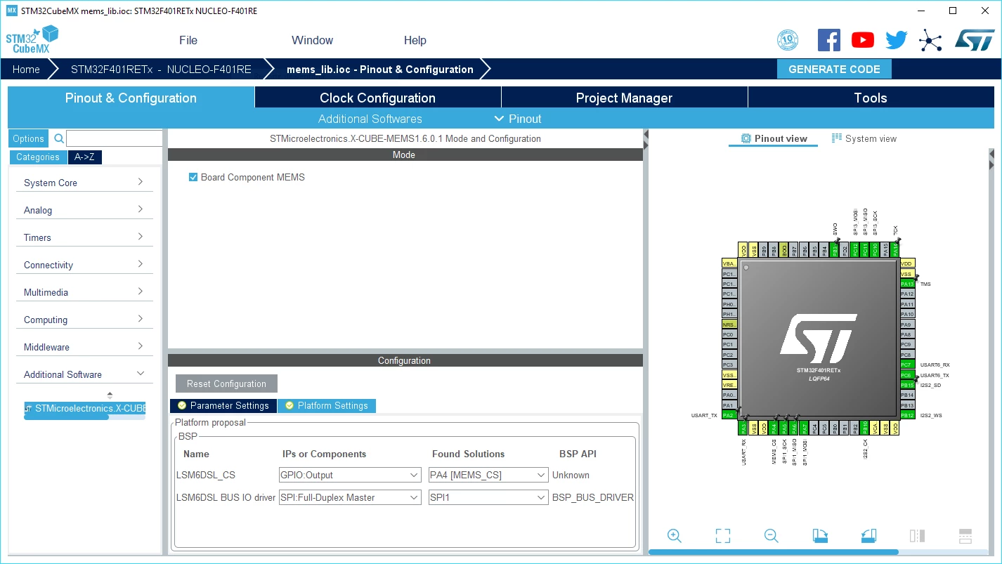
Task: Open the YouTube icon in header
Action: click(863, 40)
